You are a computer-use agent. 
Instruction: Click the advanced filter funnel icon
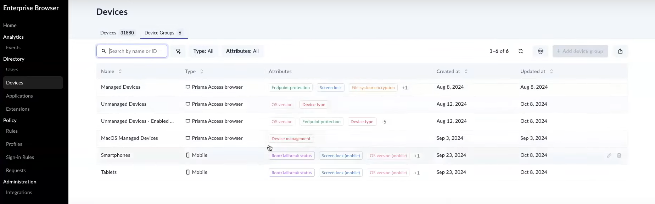pos(178,51)
